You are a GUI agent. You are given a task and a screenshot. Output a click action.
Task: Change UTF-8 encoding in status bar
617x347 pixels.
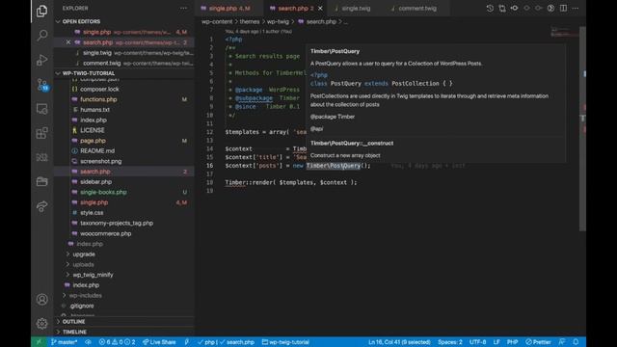[478, 342]
